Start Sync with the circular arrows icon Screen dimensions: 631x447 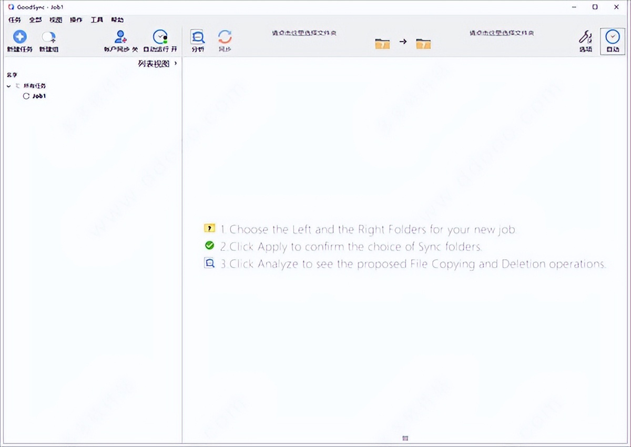click(225, 37)
